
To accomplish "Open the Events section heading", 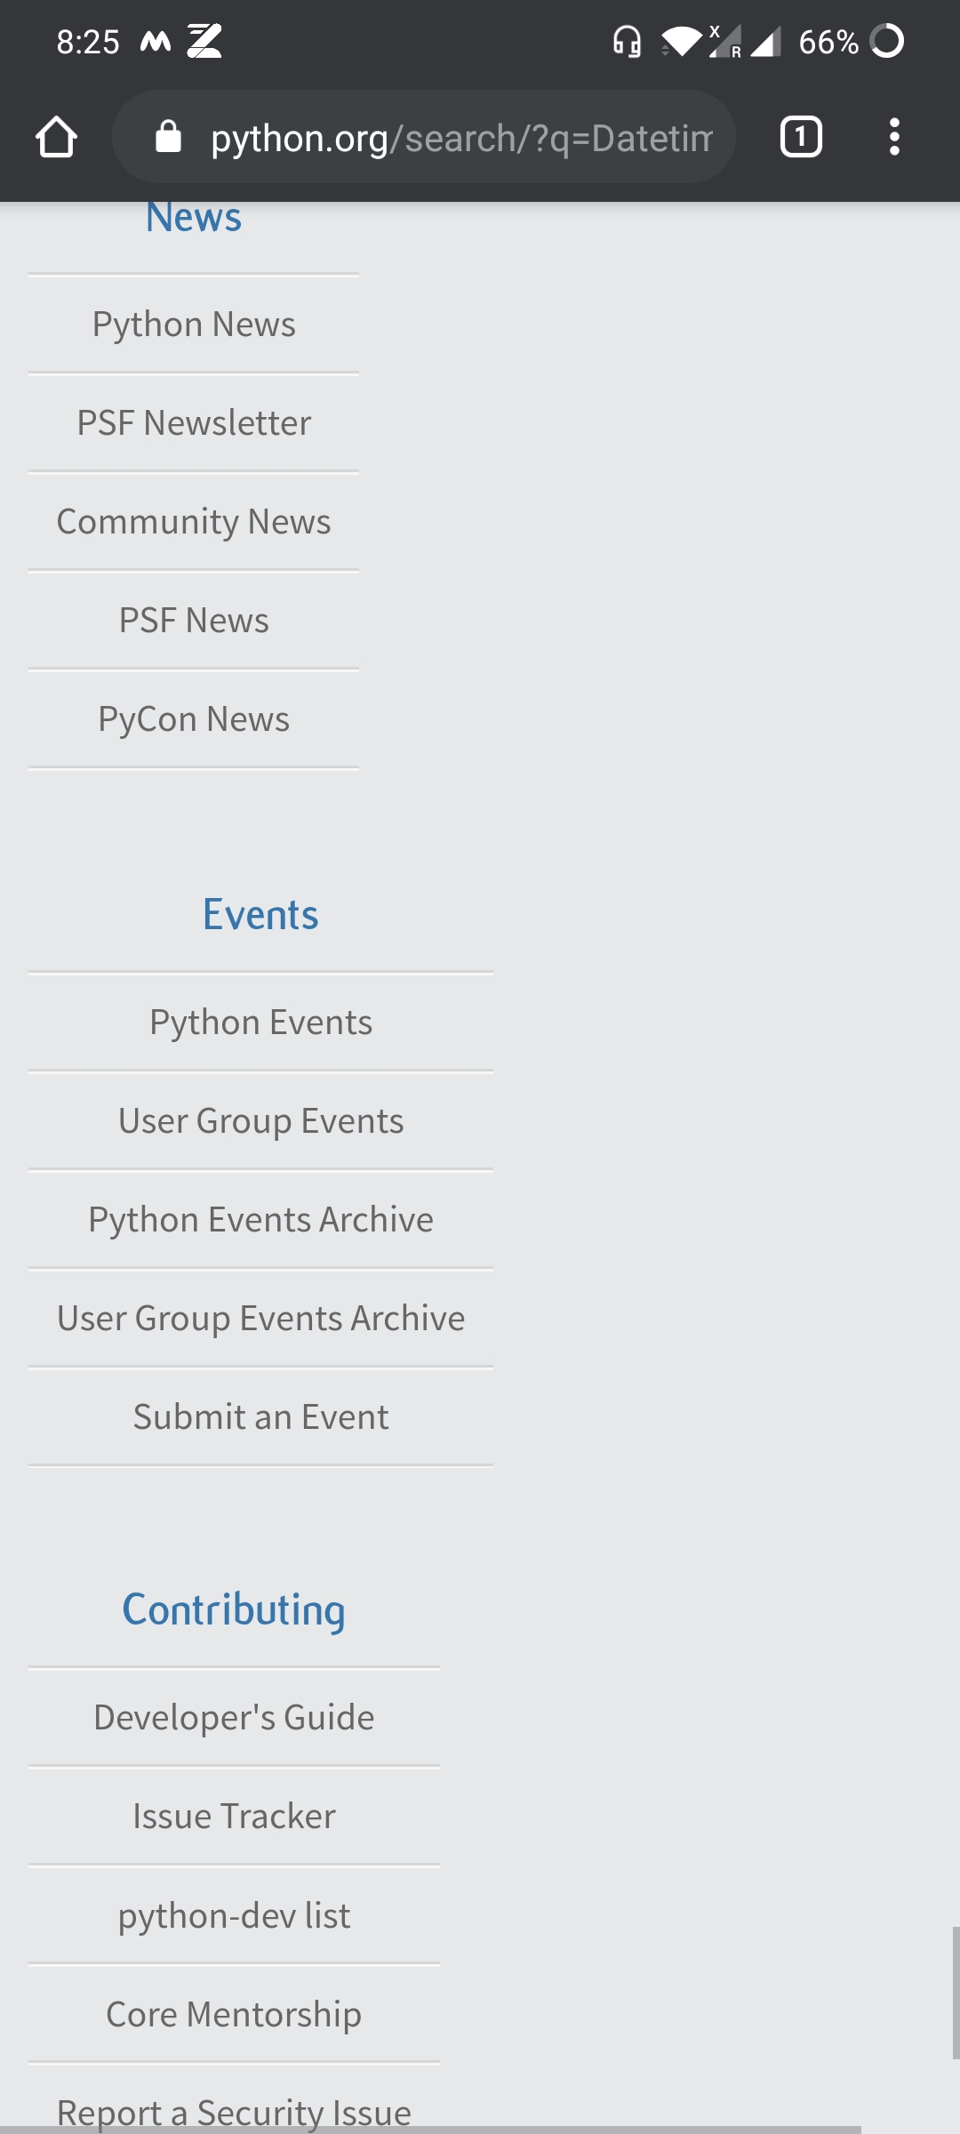I will [260, 915].
